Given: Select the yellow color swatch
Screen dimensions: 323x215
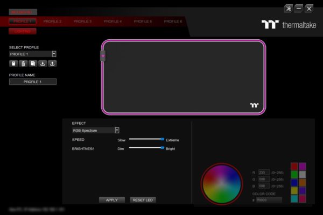Looking at the screenshot, I should point(294,191).
